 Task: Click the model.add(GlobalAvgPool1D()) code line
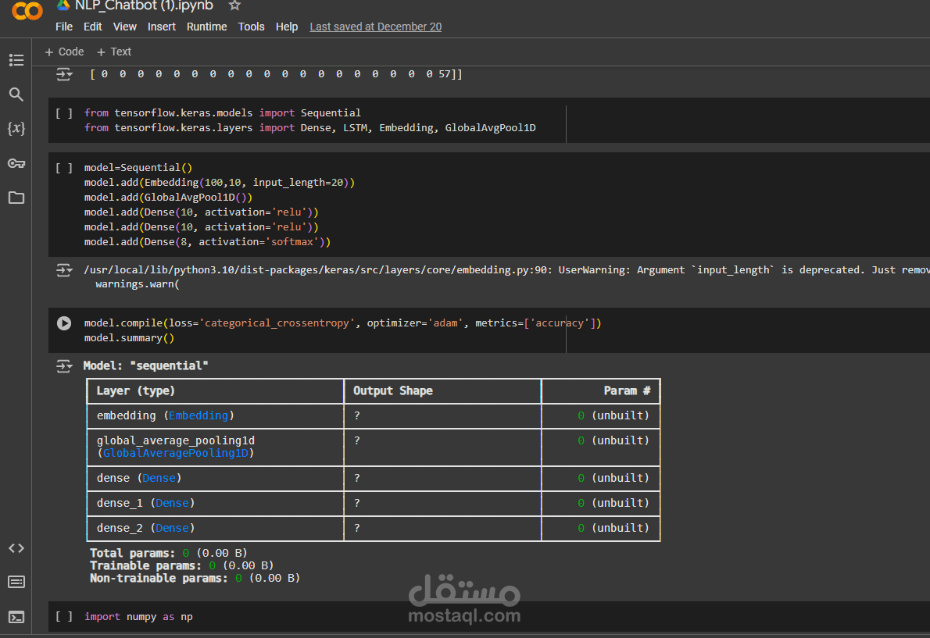[168, 198]
